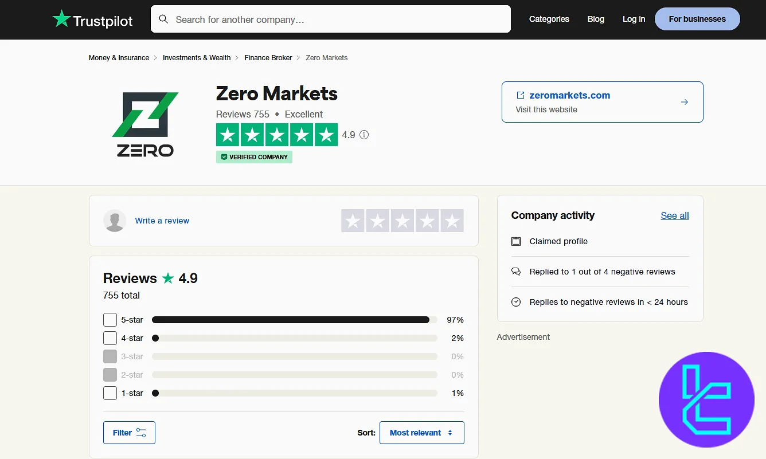Click the 5-star 97% progress bar
The image size is (766, 459).
click(x=295, y=320)
